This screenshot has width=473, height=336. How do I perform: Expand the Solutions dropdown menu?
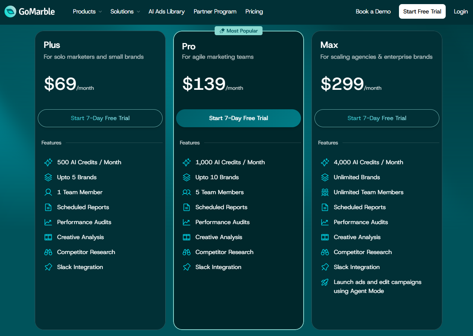(125, 12)
